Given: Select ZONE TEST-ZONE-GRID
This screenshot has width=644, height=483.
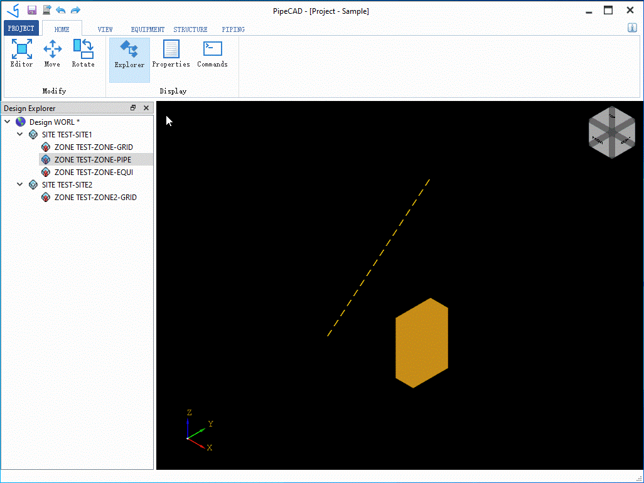Looking at the screenshot, I should 94,147.
